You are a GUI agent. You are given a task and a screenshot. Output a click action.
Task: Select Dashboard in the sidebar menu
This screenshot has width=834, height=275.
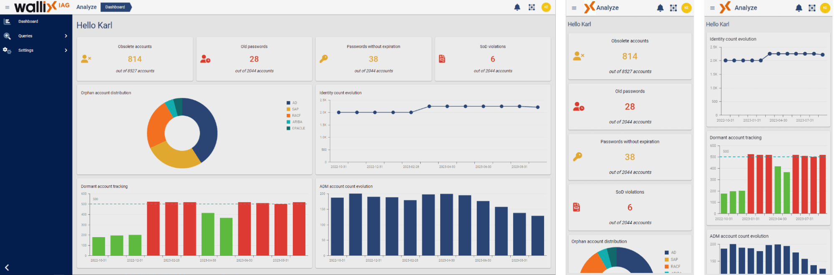click(28, 21)
